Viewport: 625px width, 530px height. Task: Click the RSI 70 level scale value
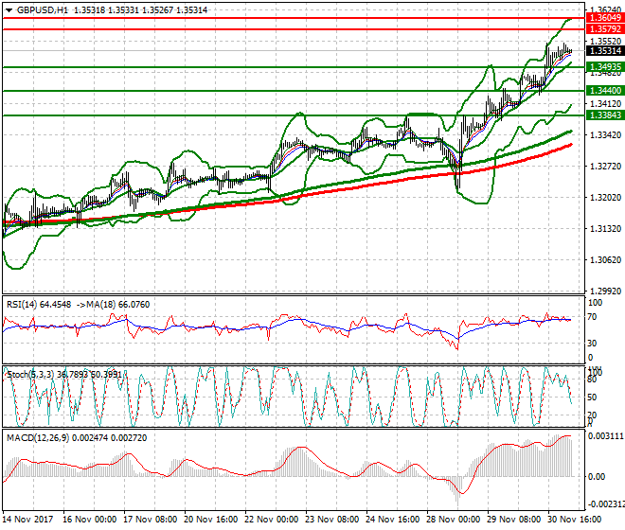pos(593,317)
